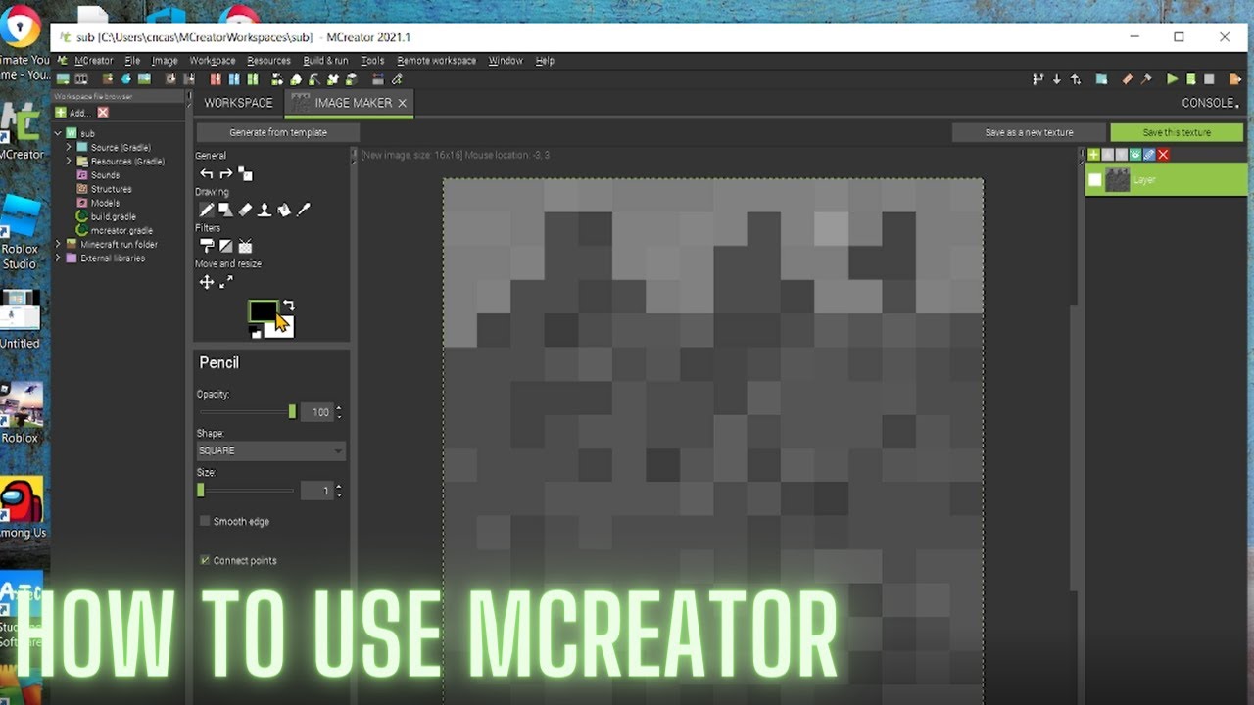
Task: Click the Add... button in file browser
Action: click(72, 113)
